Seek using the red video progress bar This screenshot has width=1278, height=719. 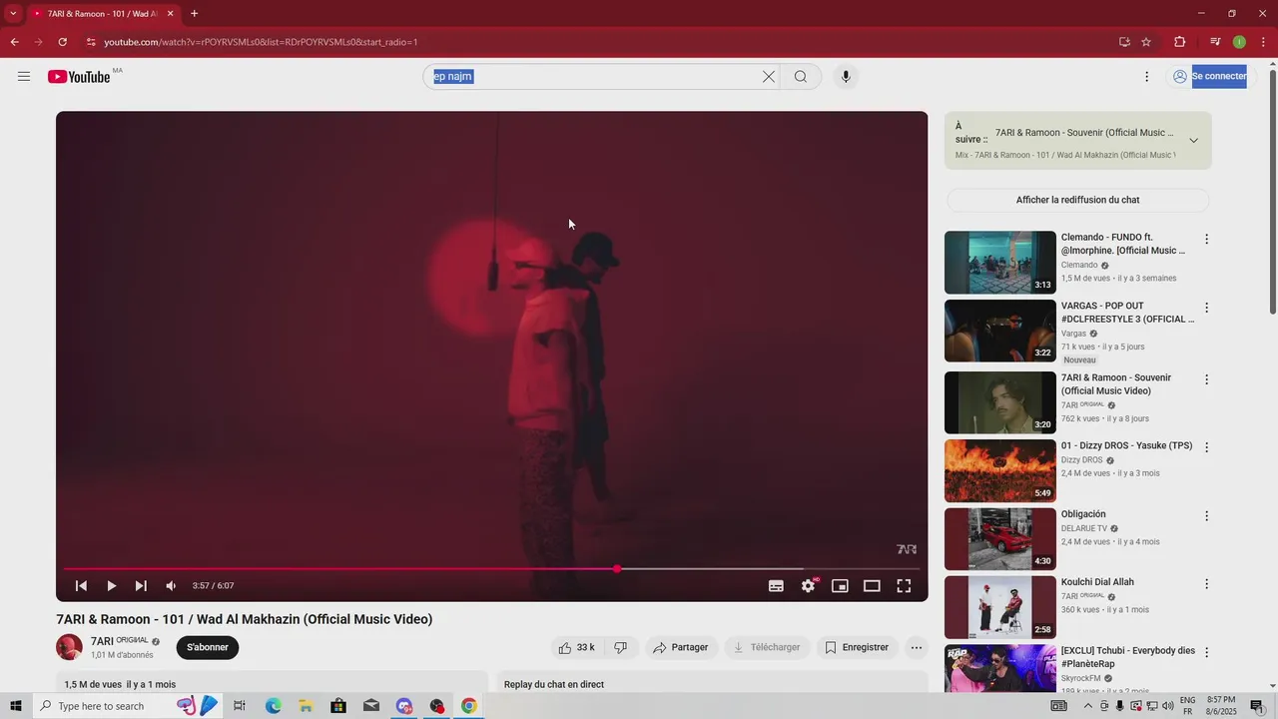coord(491,569)
